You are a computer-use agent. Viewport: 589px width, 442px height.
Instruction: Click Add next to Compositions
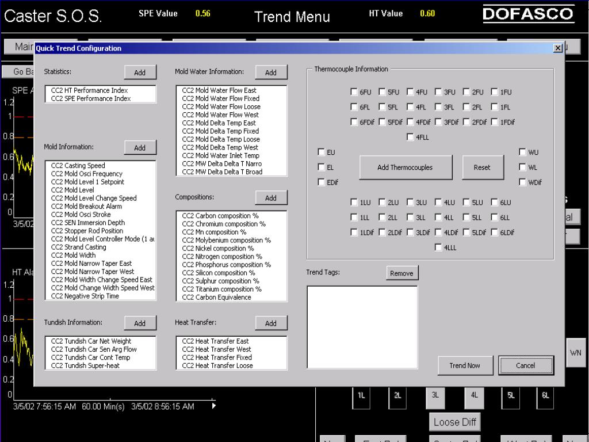[271, 198]
